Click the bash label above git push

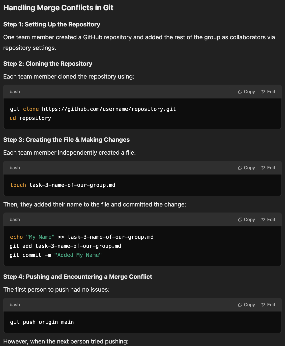15,305
